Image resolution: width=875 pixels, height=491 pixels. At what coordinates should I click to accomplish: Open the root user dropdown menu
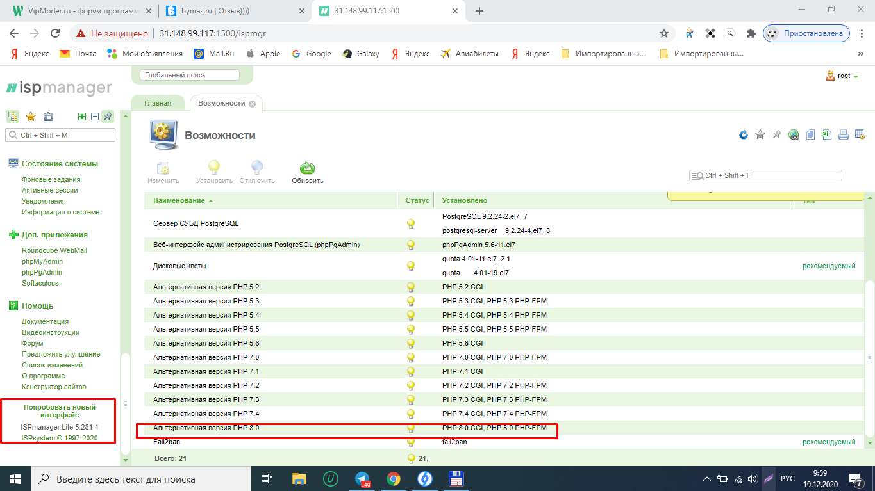coord(842,76)
